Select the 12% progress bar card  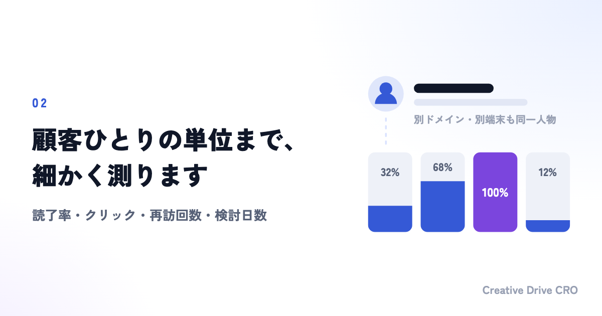[548, 192]
